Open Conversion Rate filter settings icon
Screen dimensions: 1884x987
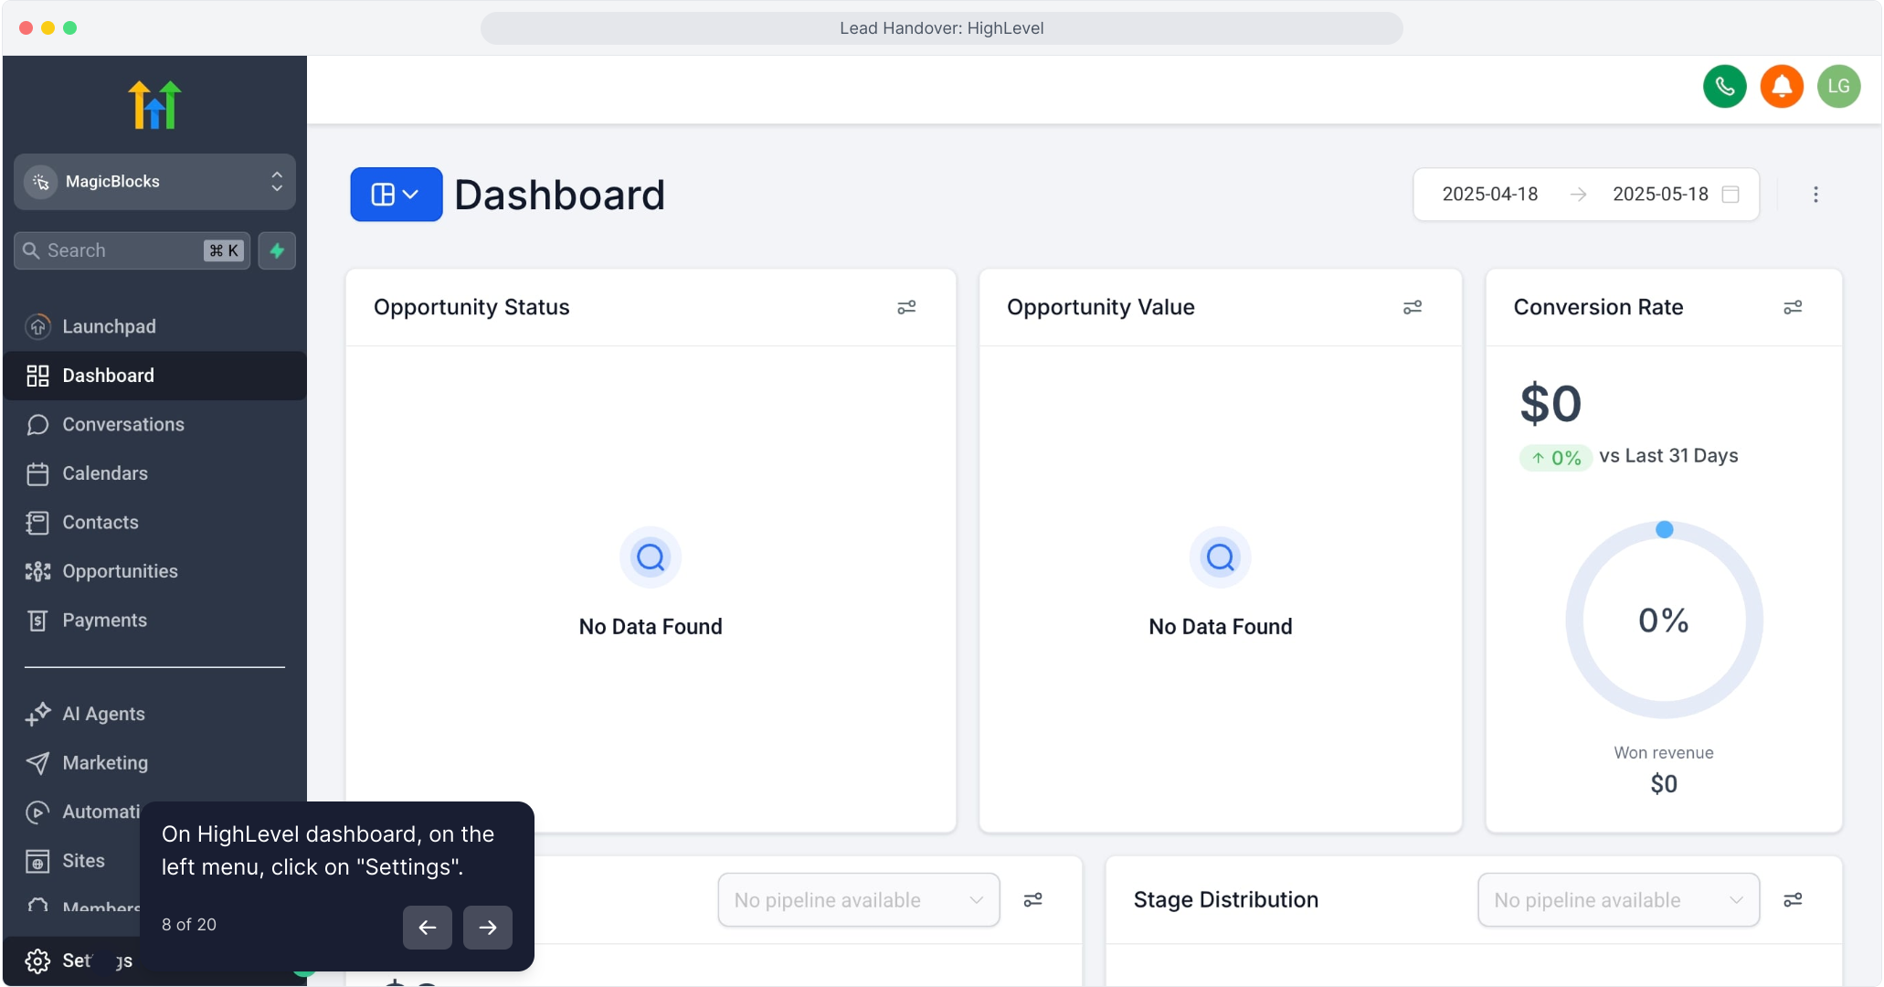click(x=1792, y=308)
